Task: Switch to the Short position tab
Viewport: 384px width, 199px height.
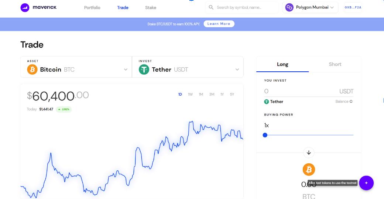Action: point(335,64)
